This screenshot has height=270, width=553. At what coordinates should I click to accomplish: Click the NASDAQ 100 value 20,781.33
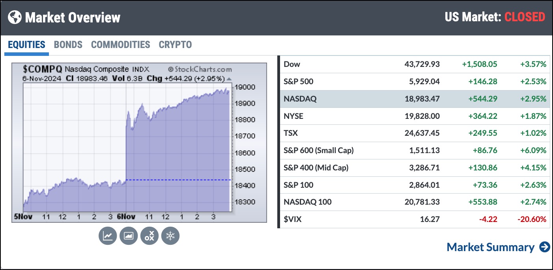tap(422, 202)
